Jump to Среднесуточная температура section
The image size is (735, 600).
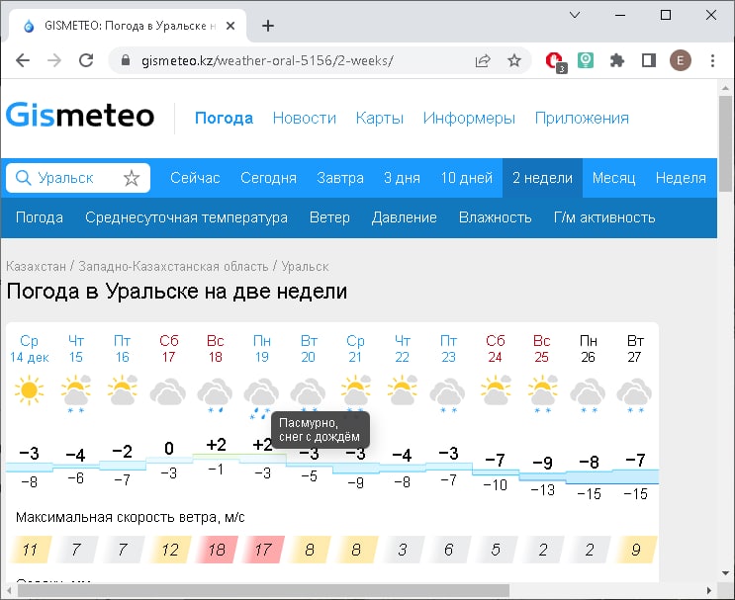click(186, 217)
